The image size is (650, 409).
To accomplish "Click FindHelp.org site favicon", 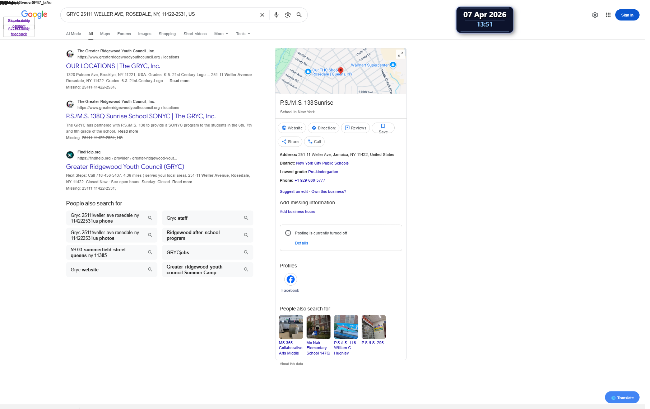I will coord(70,155).
